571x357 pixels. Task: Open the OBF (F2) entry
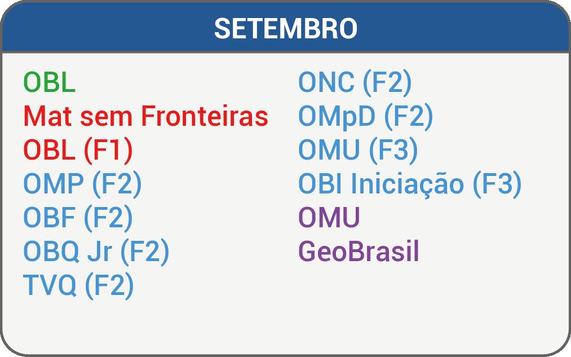78,218
